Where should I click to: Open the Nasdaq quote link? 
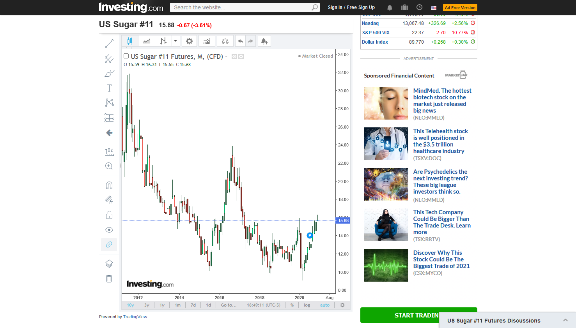(x=370, y=23)
